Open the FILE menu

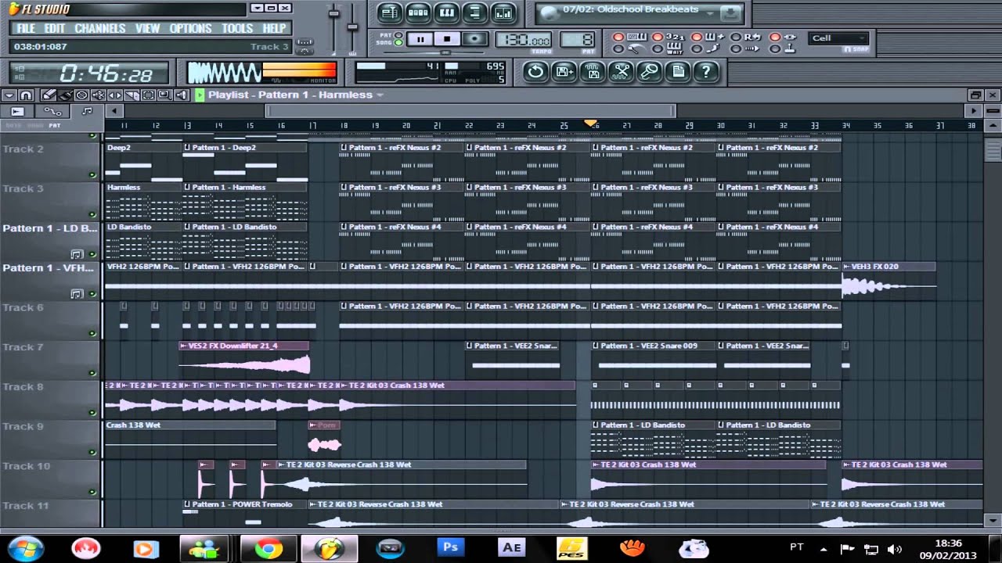tap(26, 28)
